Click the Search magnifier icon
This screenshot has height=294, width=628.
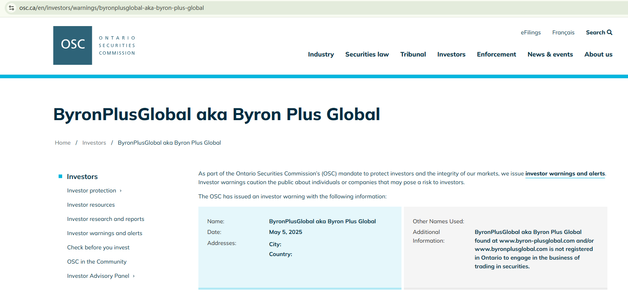(609, 32)
